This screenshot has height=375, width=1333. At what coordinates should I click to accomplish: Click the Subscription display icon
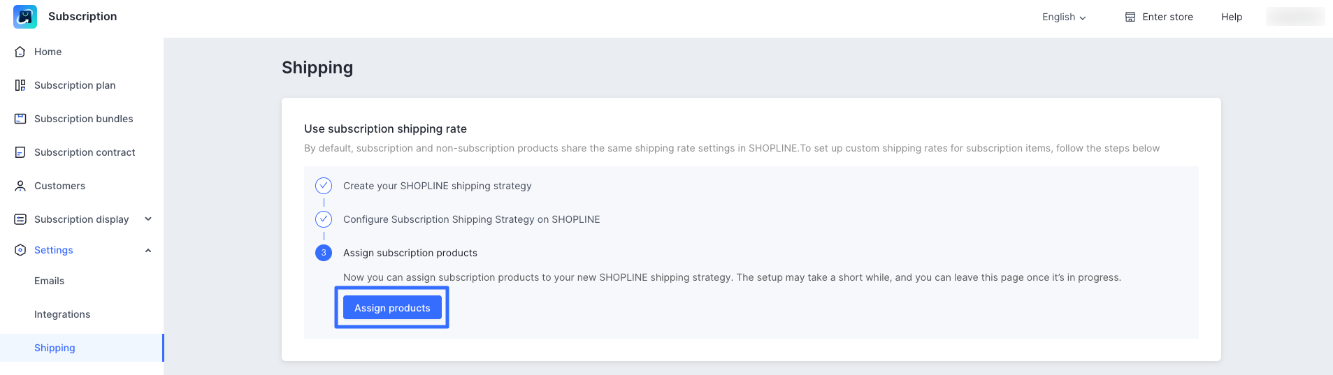tap(20, 219)
